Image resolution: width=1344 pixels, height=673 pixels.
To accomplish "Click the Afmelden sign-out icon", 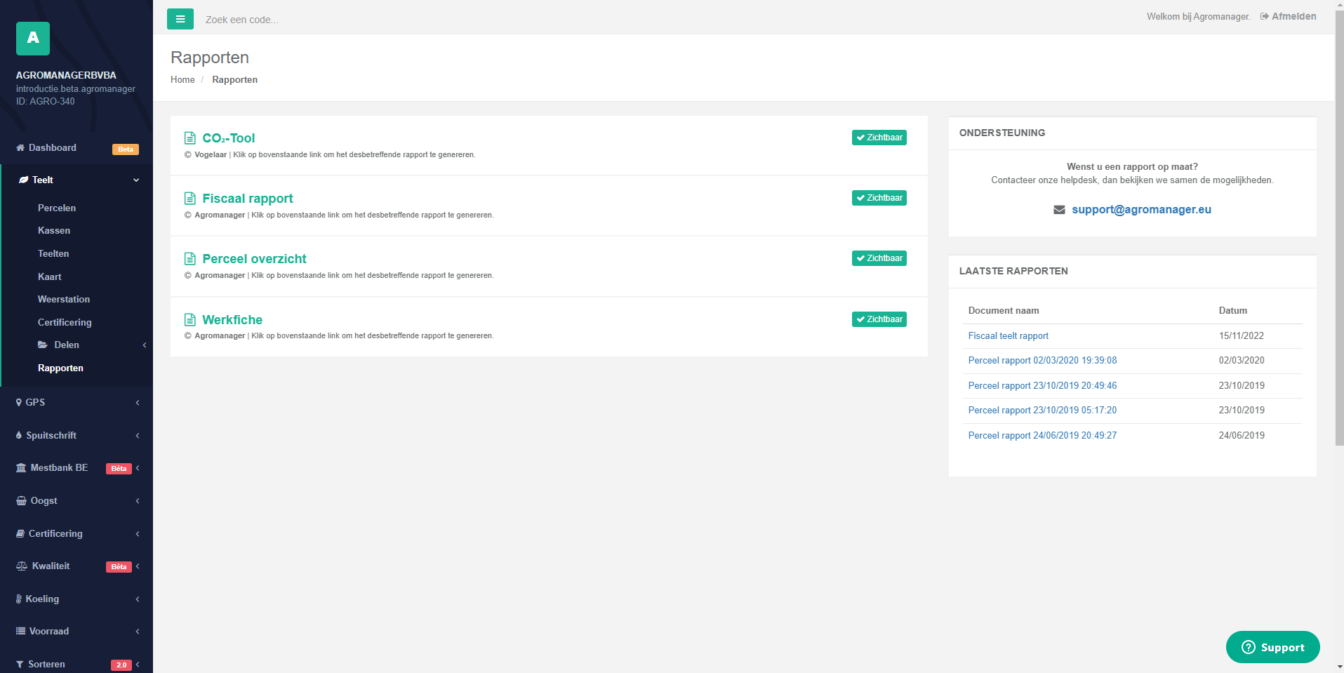I will click(x=1265, y=17).
